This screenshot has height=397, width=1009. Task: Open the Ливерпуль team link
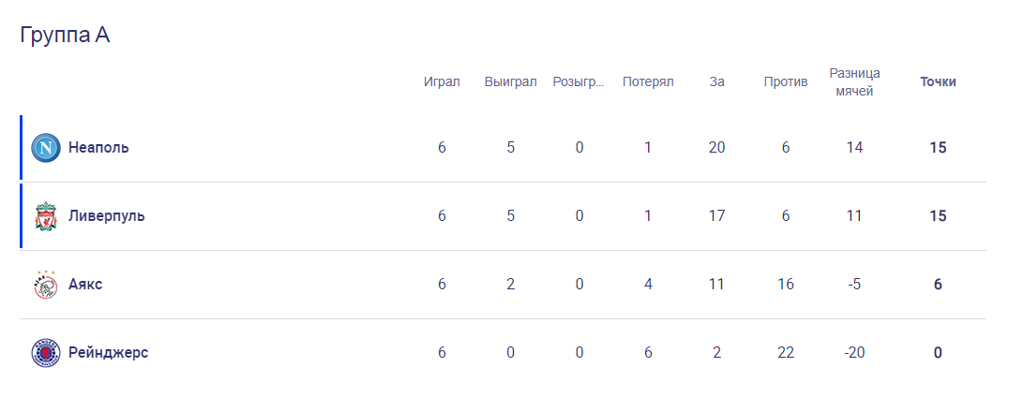pos(106,216)
